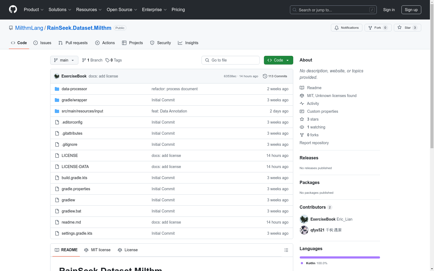Click the purple Kotlin language bar
434x271 pixels.
click(340, 257)
